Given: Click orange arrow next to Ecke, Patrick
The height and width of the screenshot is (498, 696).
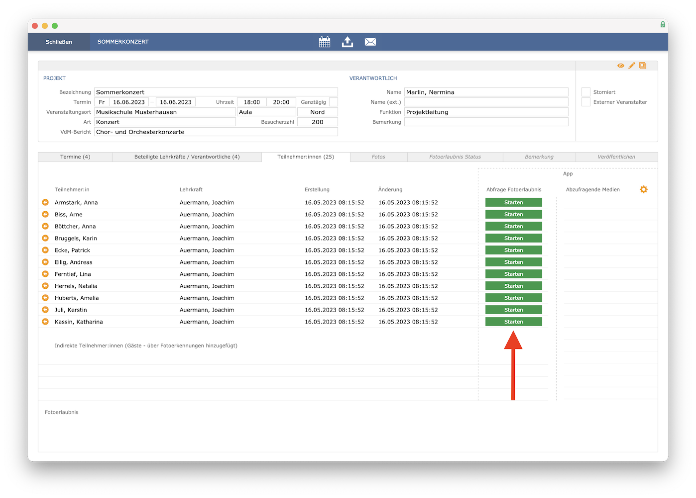Looking at the screenshot, I should click(x=45, y=250).
